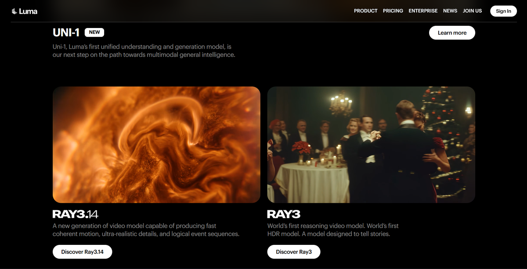Screen dimensions: 527x269
Task: Click the RAY3.14 logo heading
Action: point(75,214)
